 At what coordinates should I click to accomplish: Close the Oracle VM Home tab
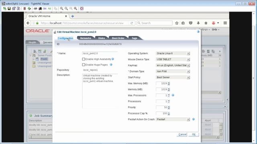(66, 16)
